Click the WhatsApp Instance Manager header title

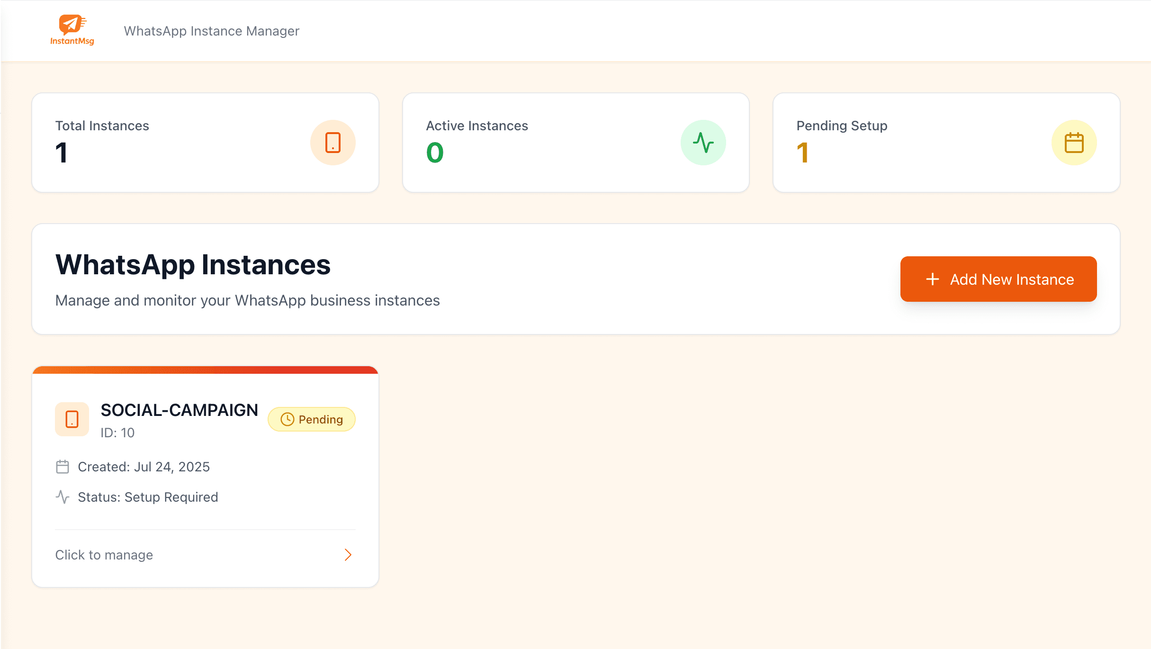[211, 31]
